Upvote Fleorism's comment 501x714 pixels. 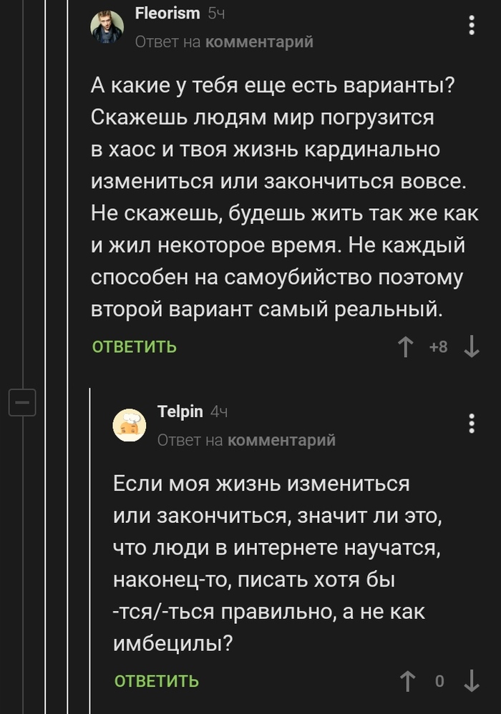[406, 347]
